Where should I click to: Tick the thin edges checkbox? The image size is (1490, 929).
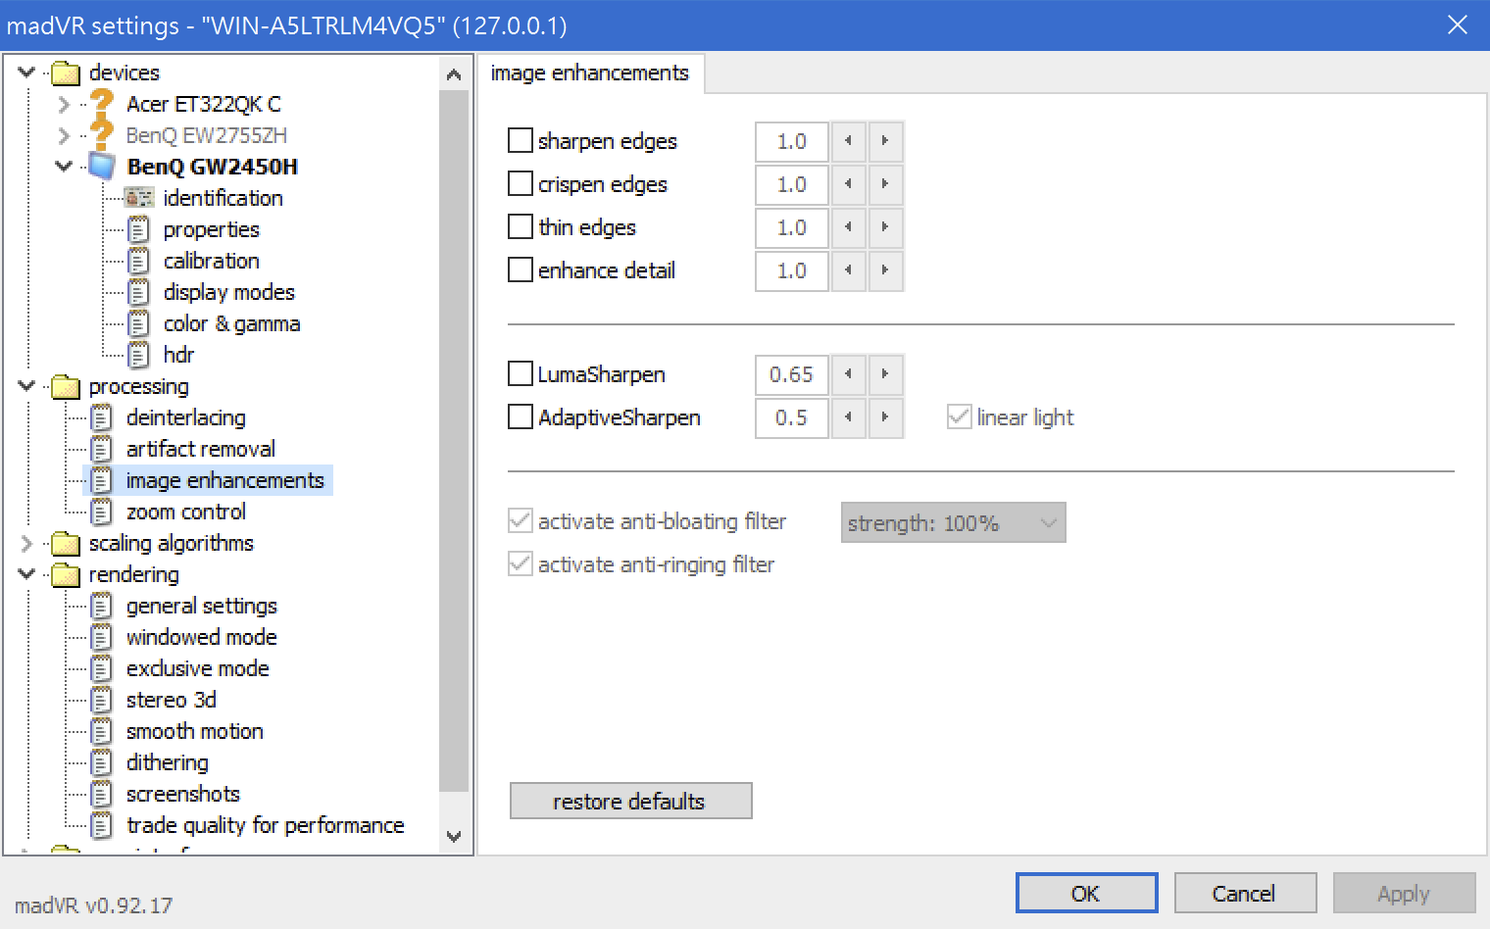[521, 226]
